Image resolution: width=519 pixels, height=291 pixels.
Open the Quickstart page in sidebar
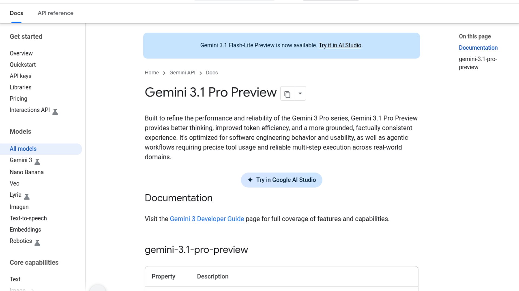[x=23, y=65]
